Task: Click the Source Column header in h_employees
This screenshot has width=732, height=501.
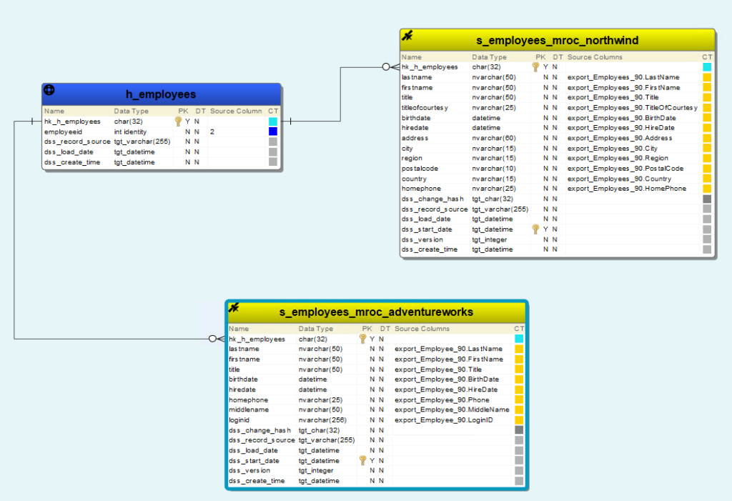Action: pyautogui.click(x=236, y=111)
